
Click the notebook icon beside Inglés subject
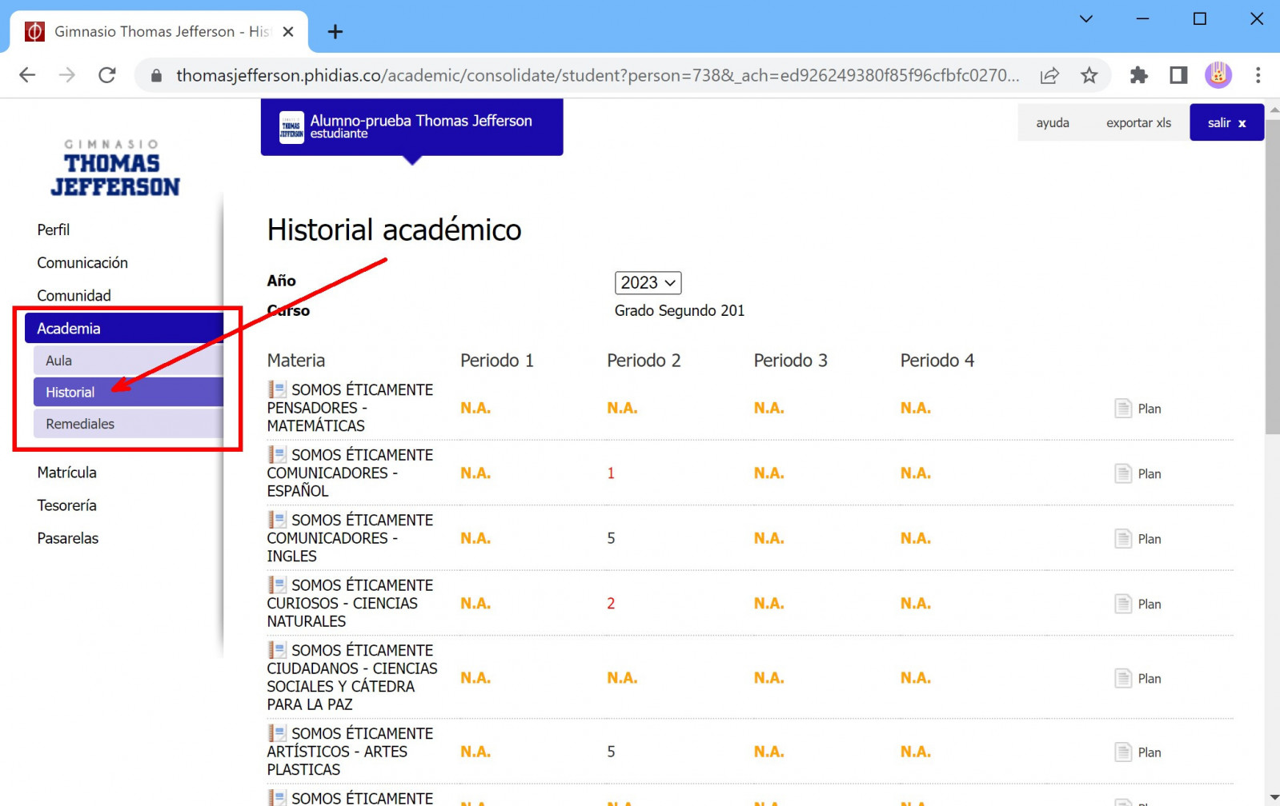pos(277,520)
